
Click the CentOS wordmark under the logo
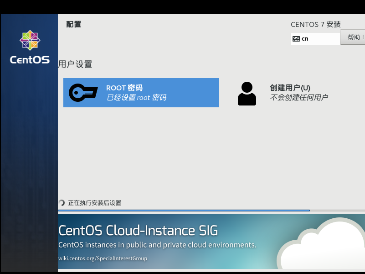(x=30, y=60)
